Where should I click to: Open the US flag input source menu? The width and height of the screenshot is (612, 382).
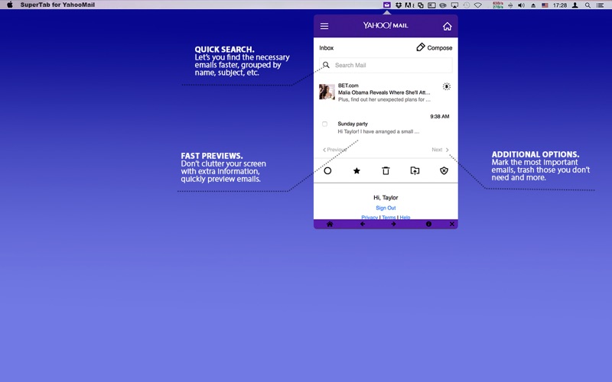[x=545, y=5]
